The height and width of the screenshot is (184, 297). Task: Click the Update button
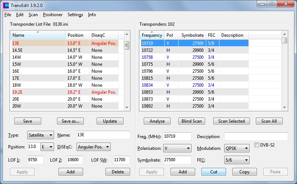point(110,121)
